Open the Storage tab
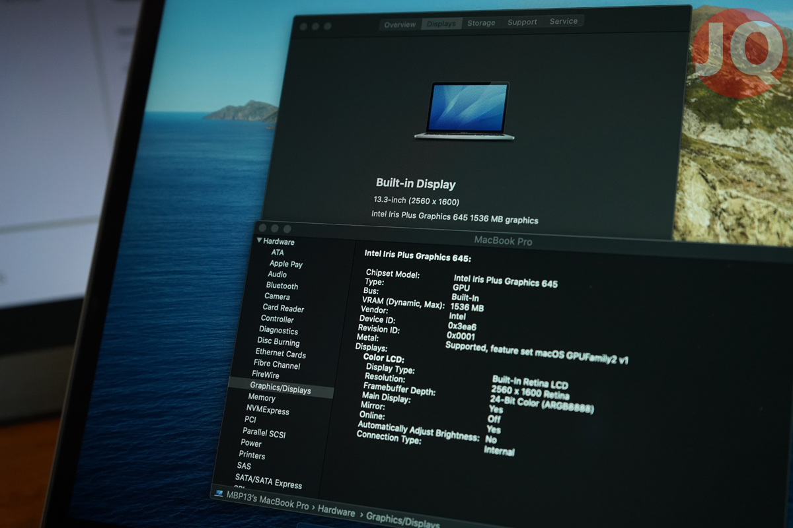Image resolution: width=793 pixels, height=528 pixels. 481,23
